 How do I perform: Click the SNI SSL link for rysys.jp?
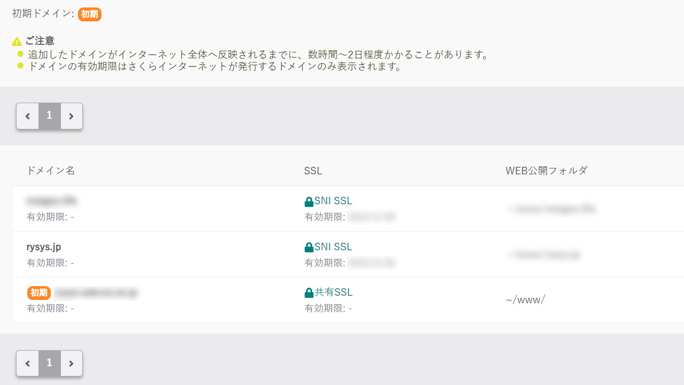coord(333,247)
